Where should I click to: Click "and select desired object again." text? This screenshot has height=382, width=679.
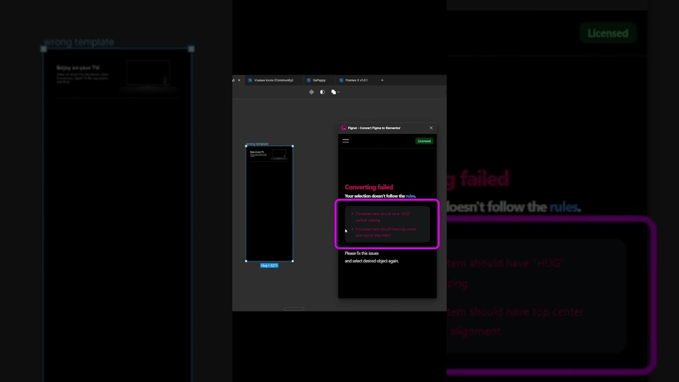point(372,261)
